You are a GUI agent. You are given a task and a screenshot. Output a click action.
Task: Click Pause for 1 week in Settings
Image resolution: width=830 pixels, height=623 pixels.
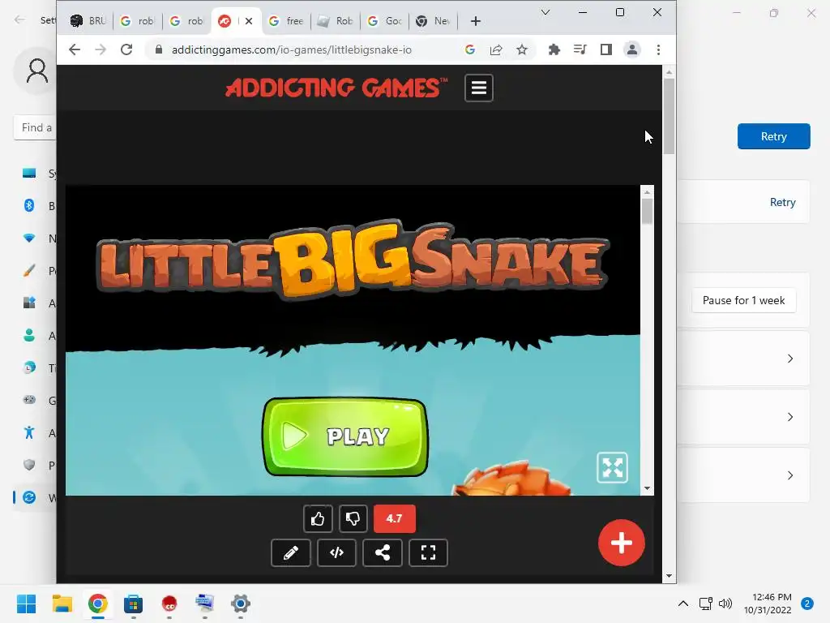(x=743, y=300)
